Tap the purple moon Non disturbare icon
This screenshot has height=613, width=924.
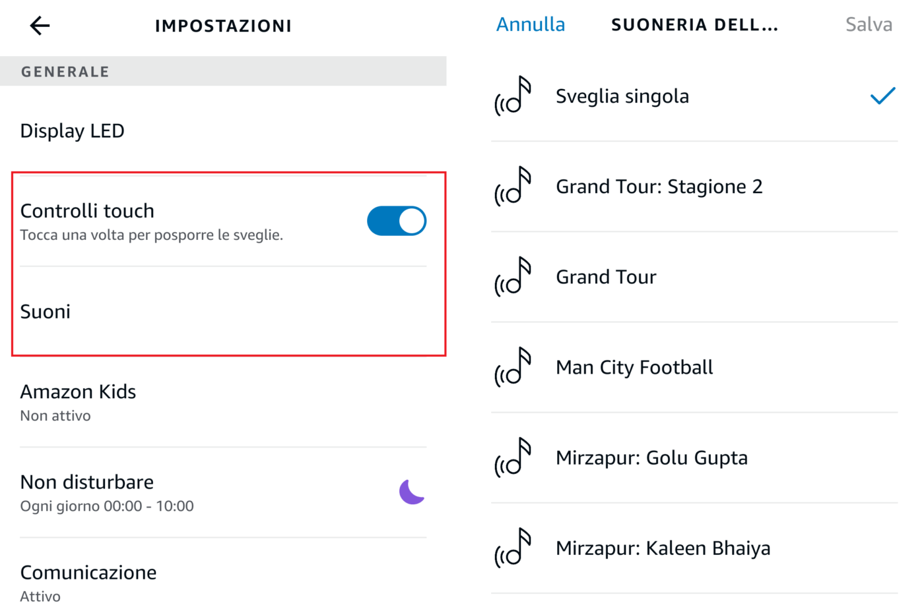click(412, 492)
